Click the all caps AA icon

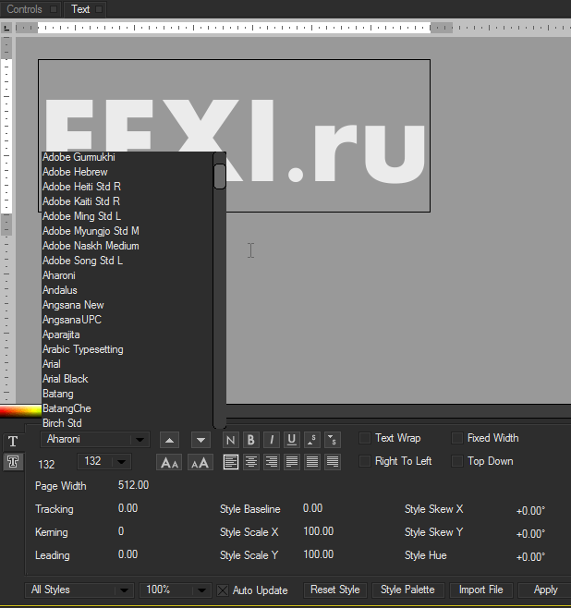point(169,462)
